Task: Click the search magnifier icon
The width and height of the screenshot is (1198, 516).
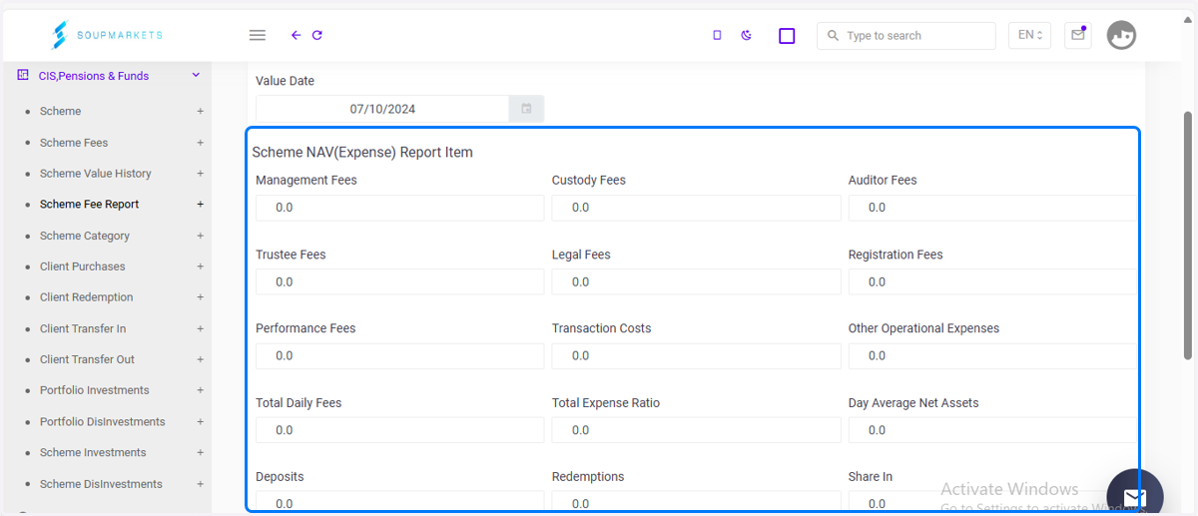Action: [833, 36]
